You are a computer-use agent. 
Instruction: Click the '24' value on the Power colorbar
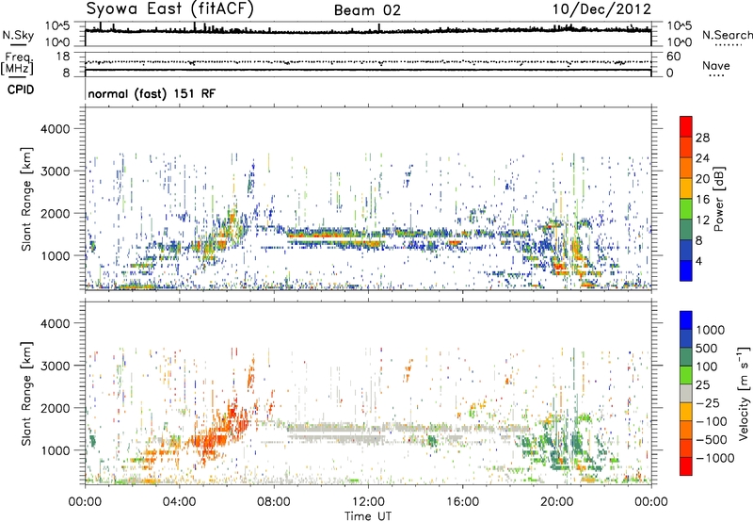[702, 158]
